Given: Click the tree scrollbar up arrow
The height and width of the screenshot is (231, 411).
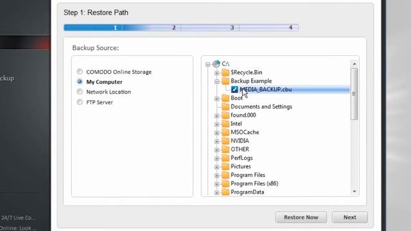Looking at the screenshot, I should [x=354, y=64].
